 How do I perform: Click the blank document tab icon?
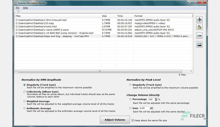(x=18, y=12)
